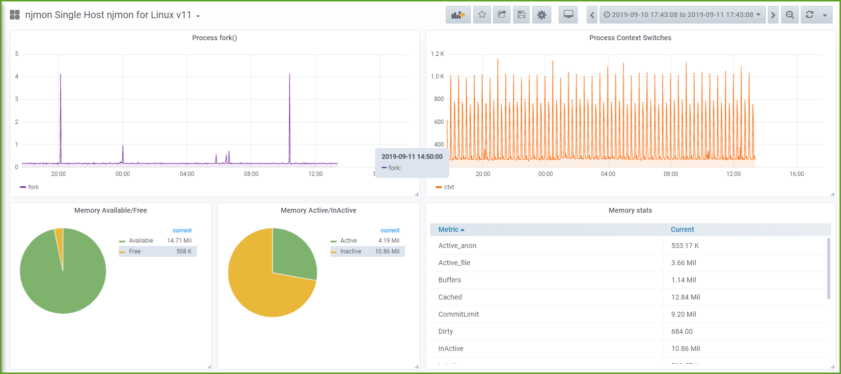Viewport: 841px width, 374px height.
Task: Zoom out the time range with magnifier icon
Action: [790, 15]
